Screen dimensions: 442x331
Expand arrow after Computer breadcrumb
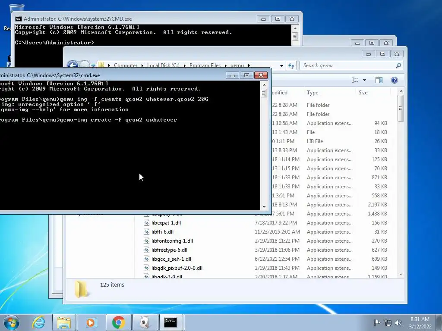click(x=142, y=66)
